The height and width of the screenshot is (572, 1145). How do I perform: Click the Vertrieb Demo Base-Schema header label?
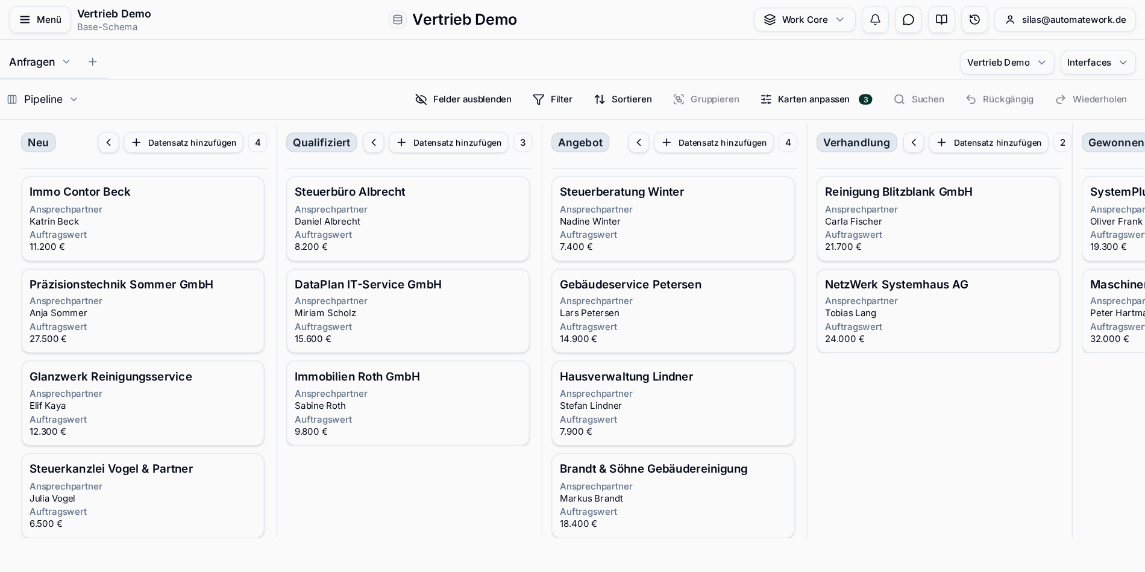pos(114,20)
